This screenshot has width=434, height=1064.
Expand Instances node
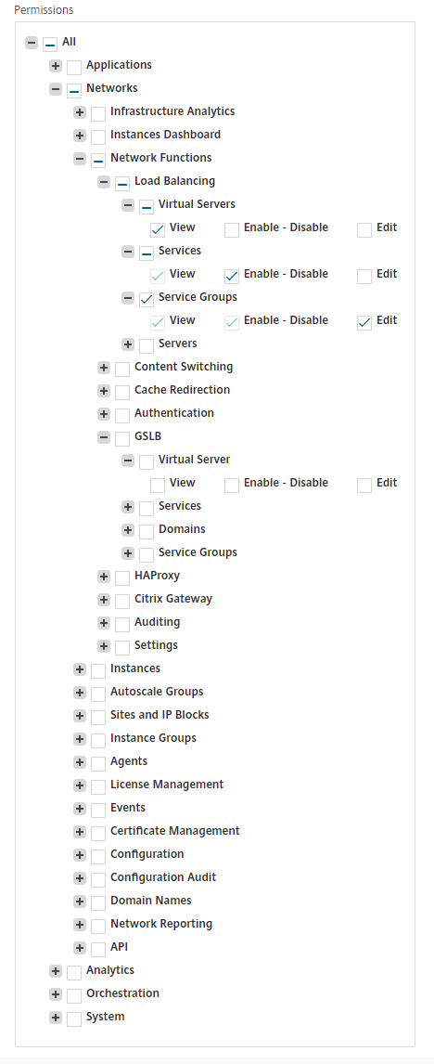click(80, 669)
